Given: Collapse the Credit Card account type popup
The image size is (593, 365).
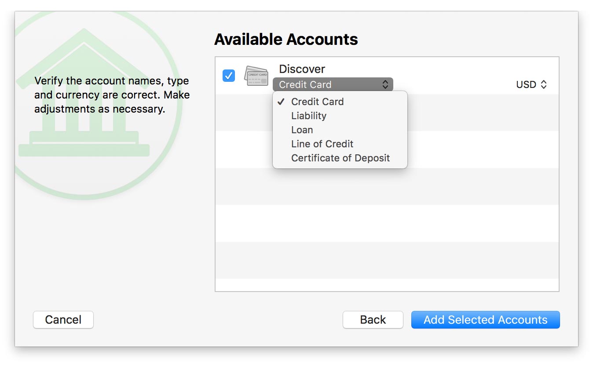Looking at the screenshot, I should 332,84.
